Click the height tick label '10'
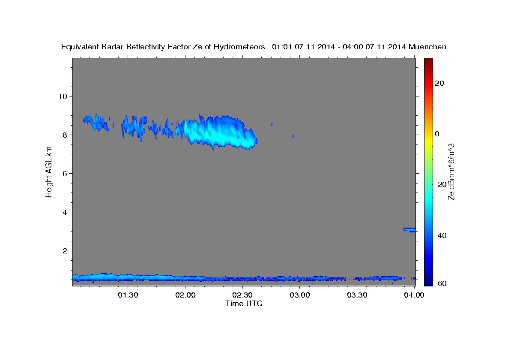The width and height of the screenshot is (514, 343). tap(63, 96)
